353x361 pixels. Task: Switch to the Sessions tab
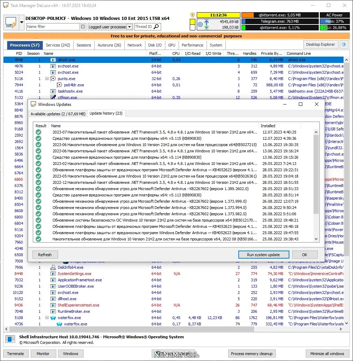84,45
